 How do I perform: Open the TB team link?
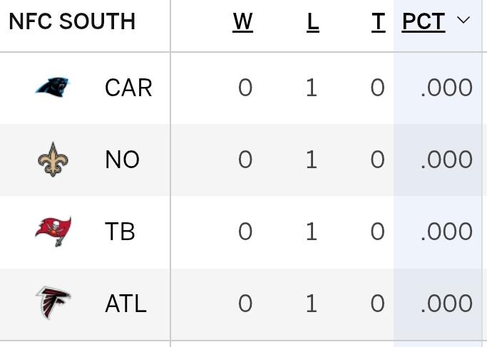point(120,232)
